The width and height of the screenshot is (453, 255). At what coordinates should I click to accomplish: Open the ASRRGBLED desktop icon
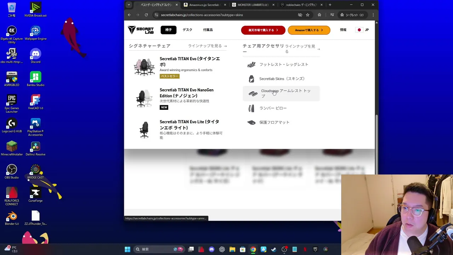pyautogui.click(x=12, y=79)
